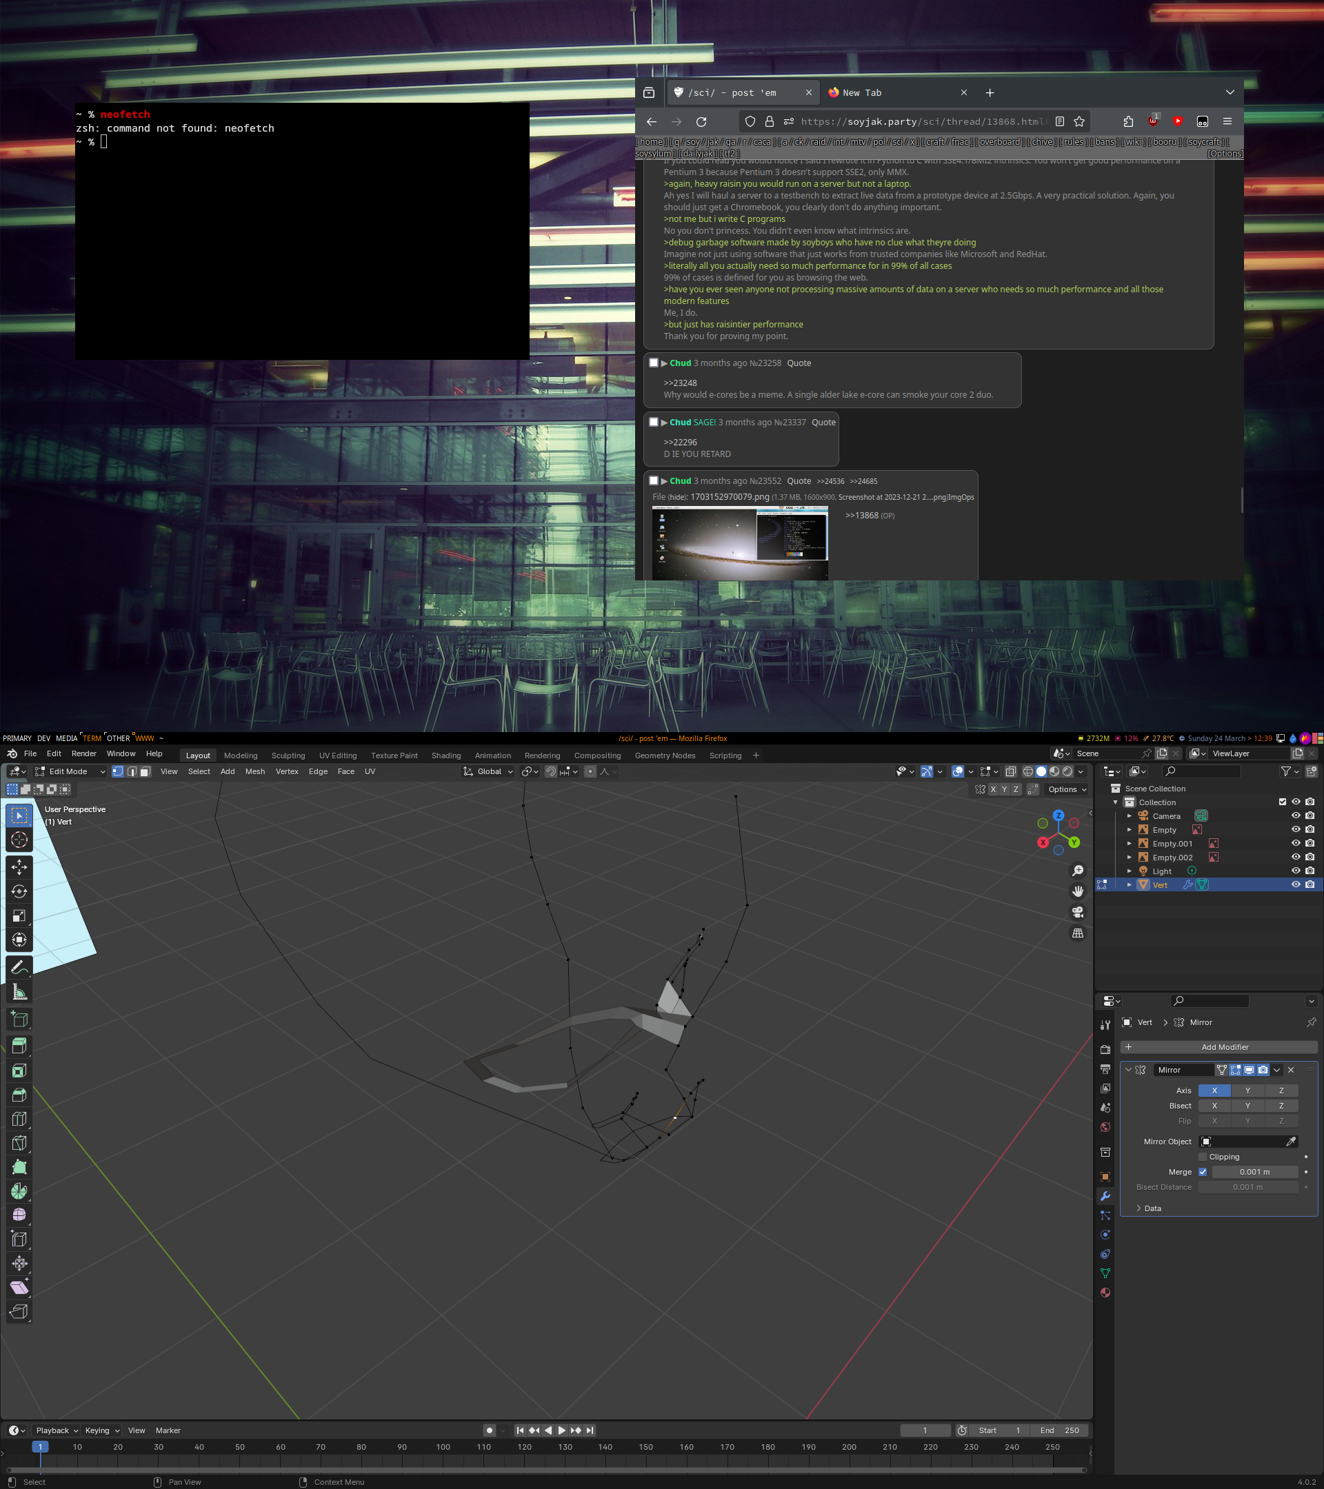Pick the Poly Build tool
The image size is (1324, 1489).
(20, 1167)
